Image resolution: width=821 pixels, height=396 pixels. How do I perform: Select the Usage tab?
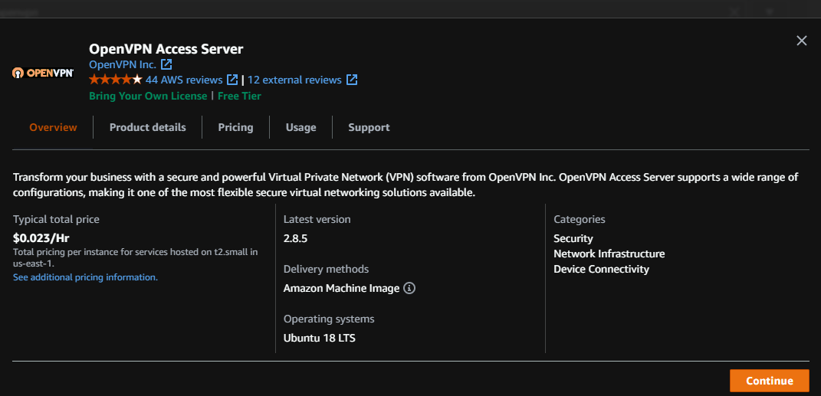[x=300, y=127]
